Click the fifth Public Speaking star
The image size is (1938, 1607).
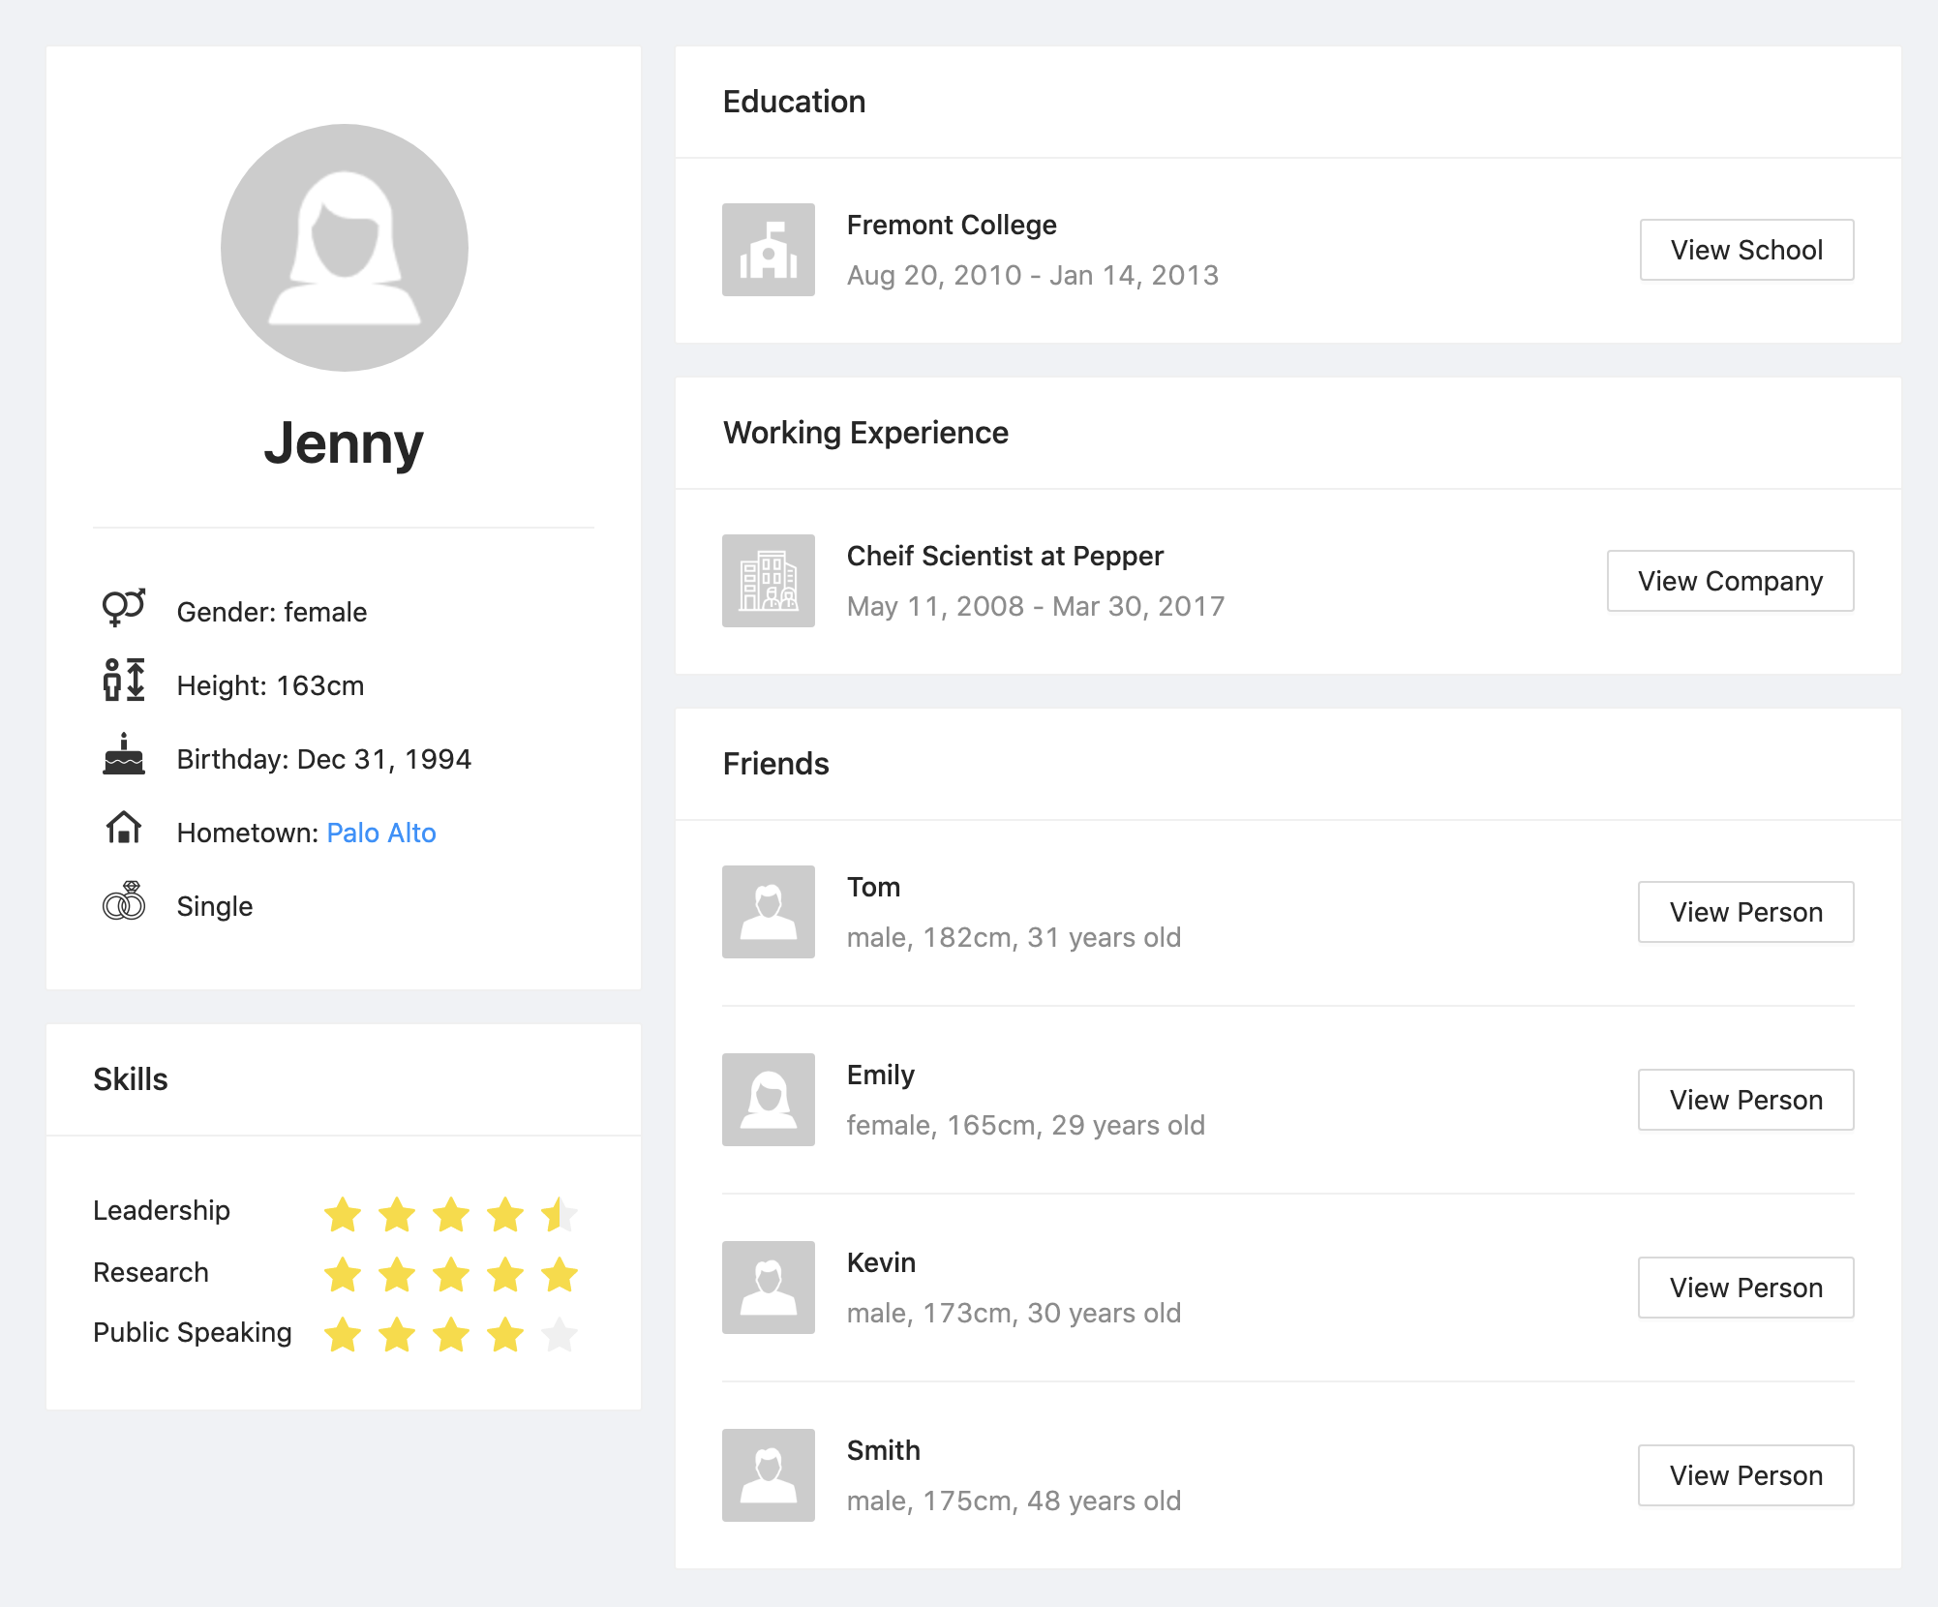560,1335
